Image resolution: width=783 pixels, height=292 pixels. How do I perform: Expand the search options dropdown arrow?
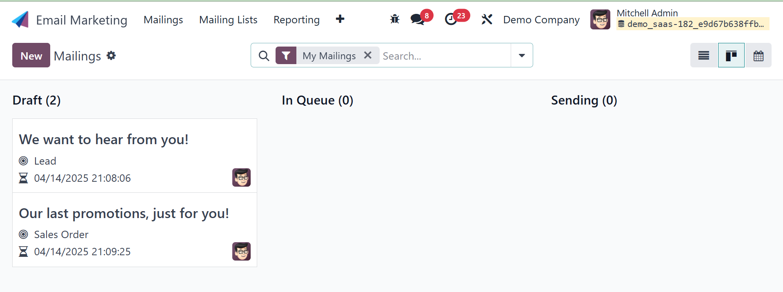click(522, 56)
